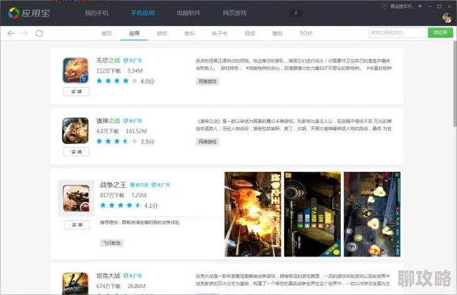Viewport: 457px width, 295px height.
Task: Select the 音乐 sub-tab
Action: [189, 33]
